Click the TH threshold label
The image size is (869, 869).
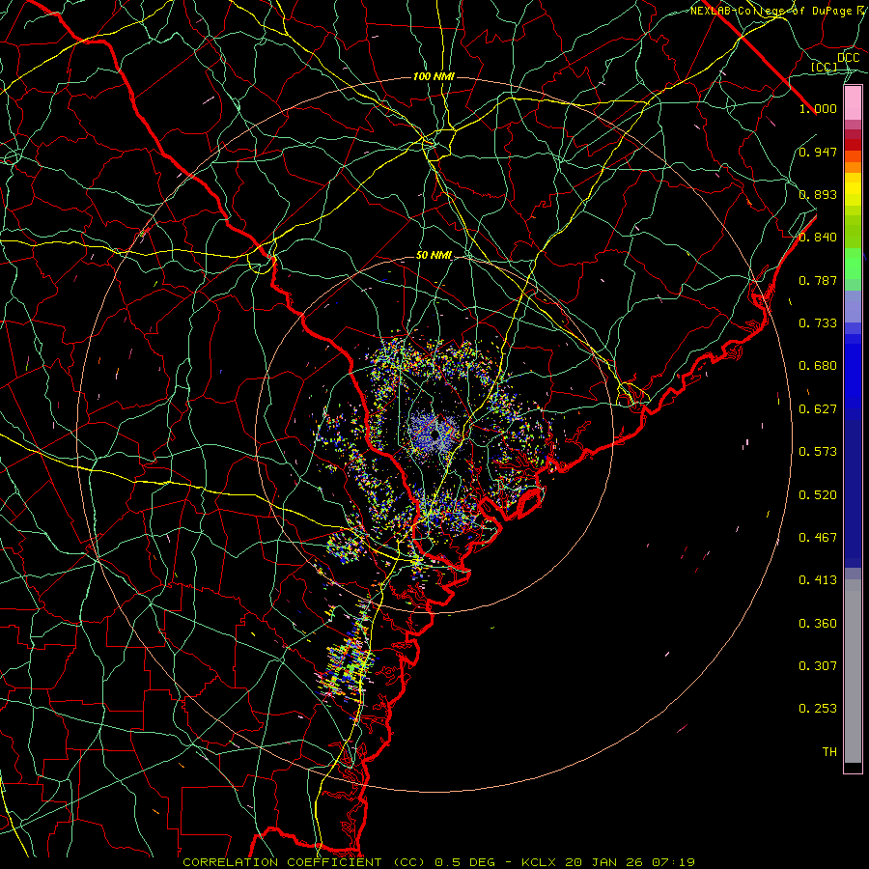coord(829,752)
